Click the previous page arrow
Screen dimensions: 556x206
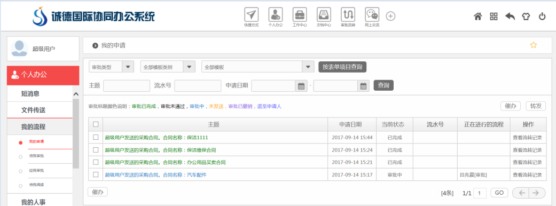point(521,193)
